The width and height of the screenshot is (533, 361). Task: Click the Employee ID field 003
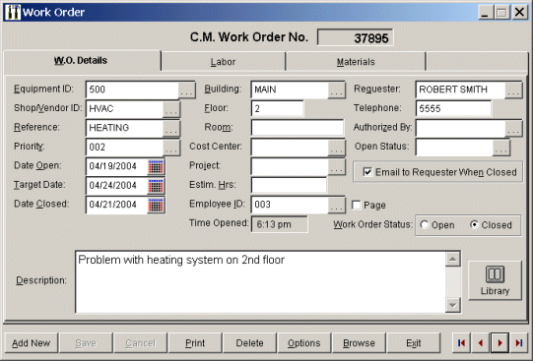(x=290, y=205)
